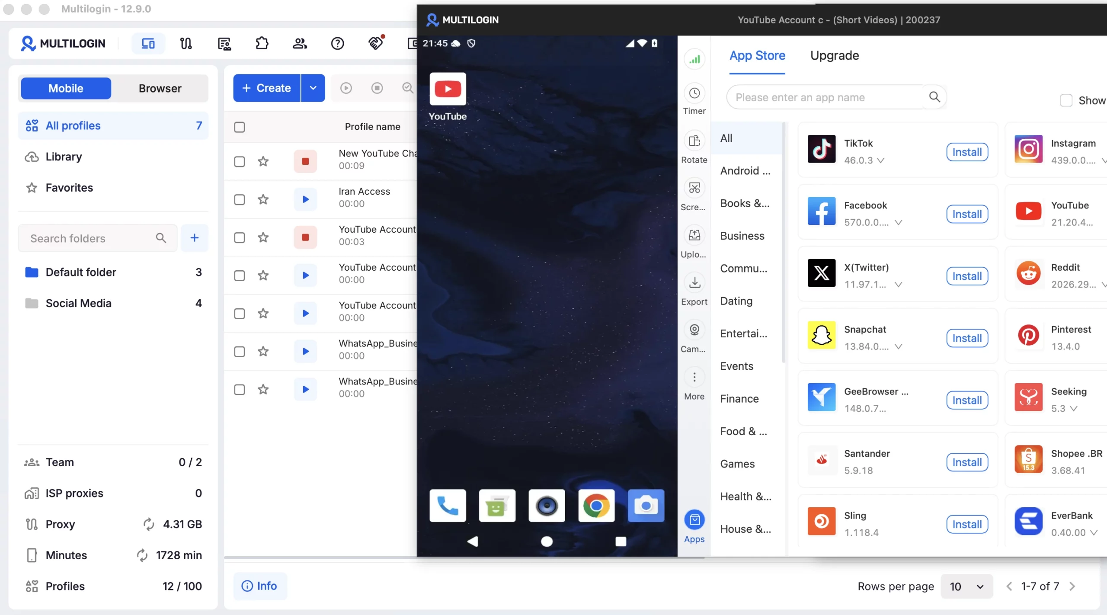Tap the Android recent apps square button
Image resolution: width=1107 pixels, height=615 pixels.
pyautogui.click(x=621, y=541)
